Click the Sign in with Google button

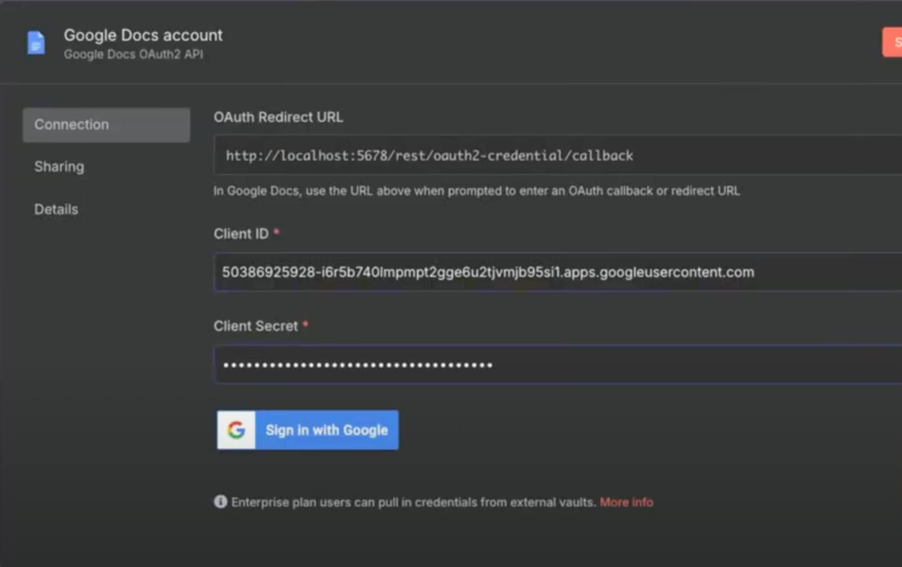pos(307,430)
